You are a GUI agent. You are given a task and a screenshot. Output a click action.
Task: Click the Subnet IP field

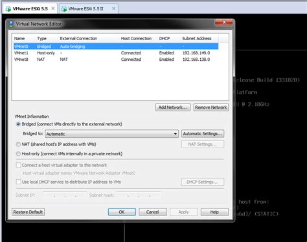[x=65, y=195]
